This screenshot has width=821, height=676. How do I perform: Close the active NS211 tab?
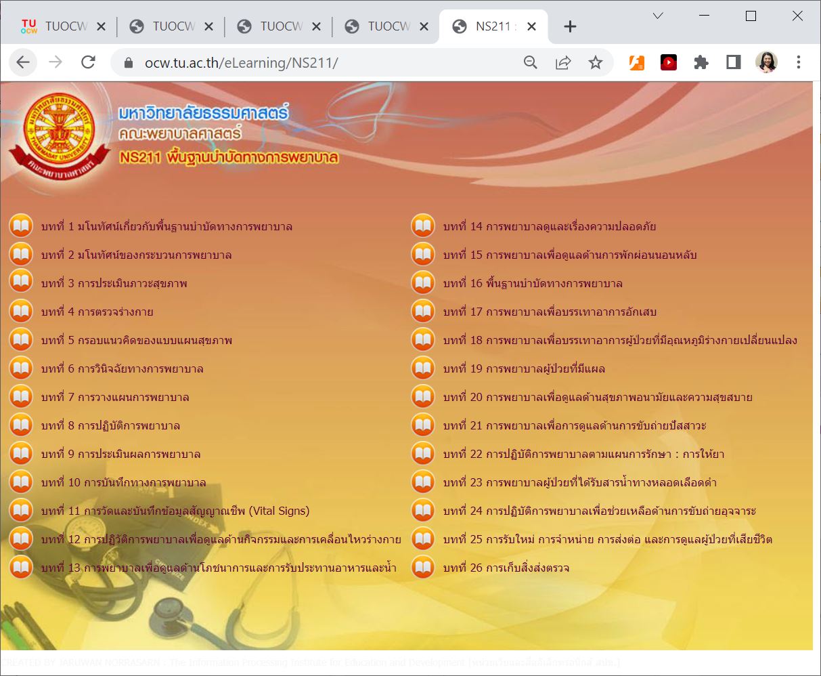tap(531, 26)
